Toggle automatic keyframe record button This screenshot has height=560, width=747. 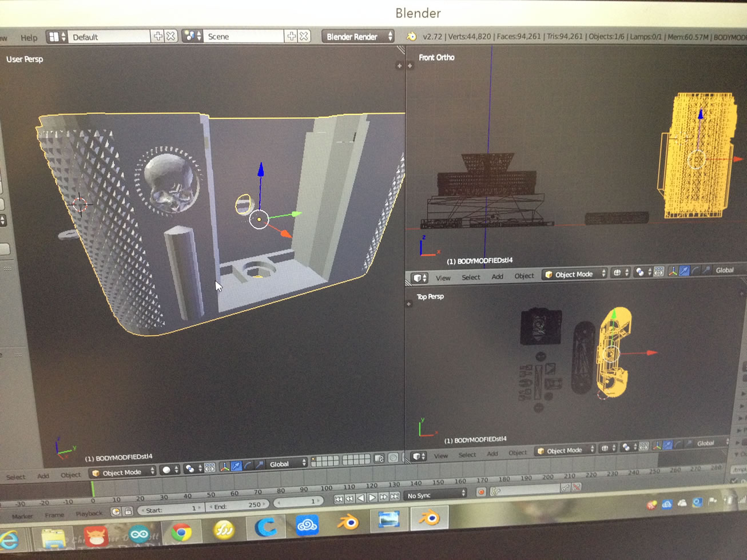click(481, 492)
